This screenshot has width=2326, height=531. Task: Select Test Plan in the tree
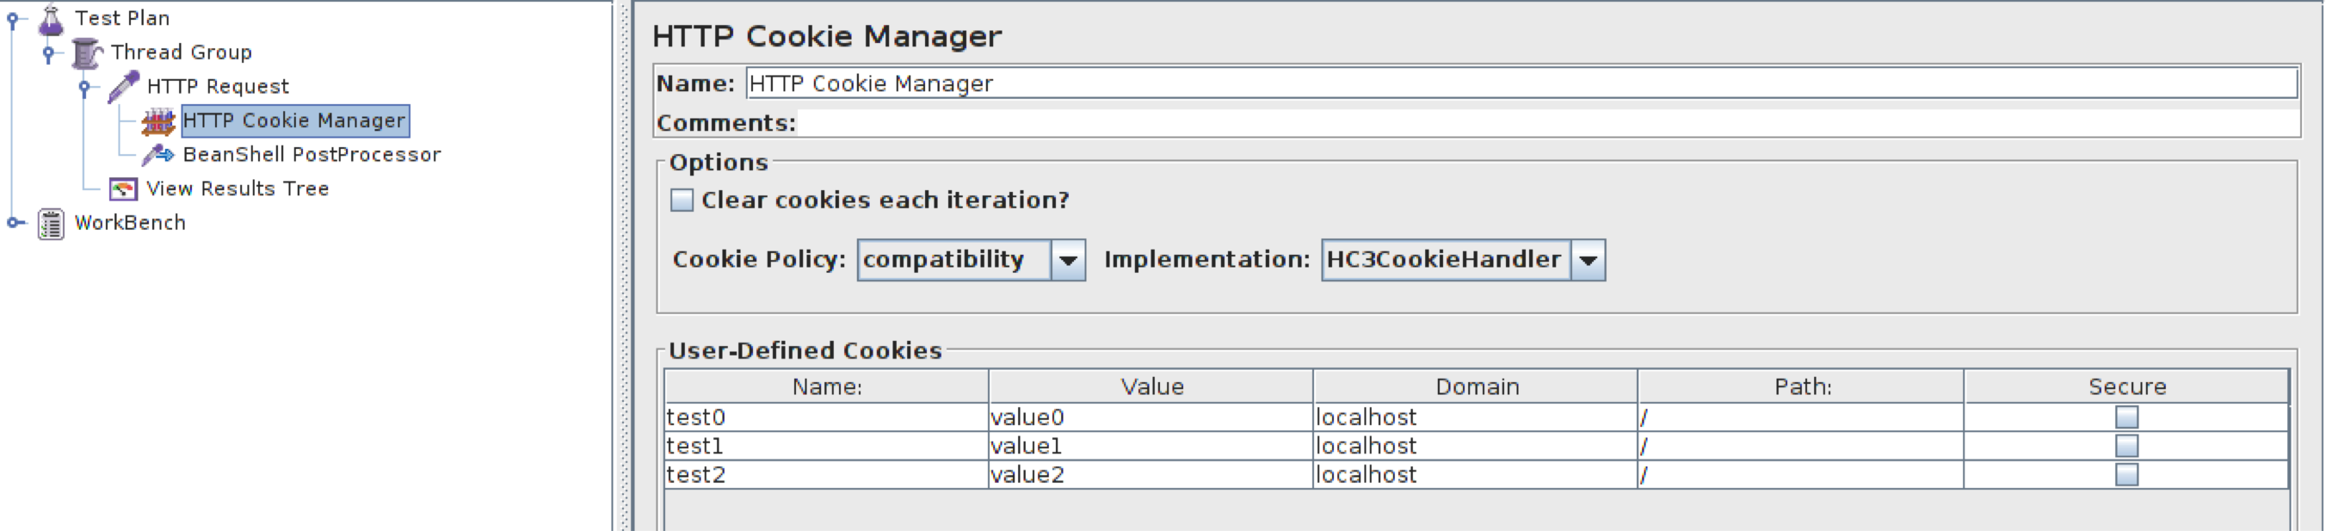122,18
